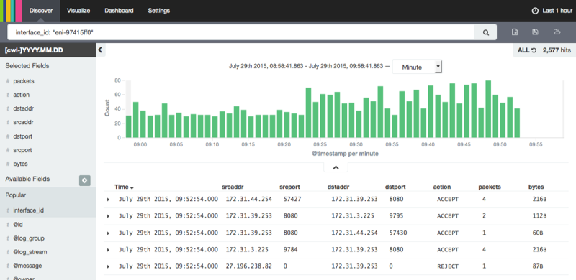
Task: Click the REJECT action cell
Action: pyautogui.click(x=447, y=266)
